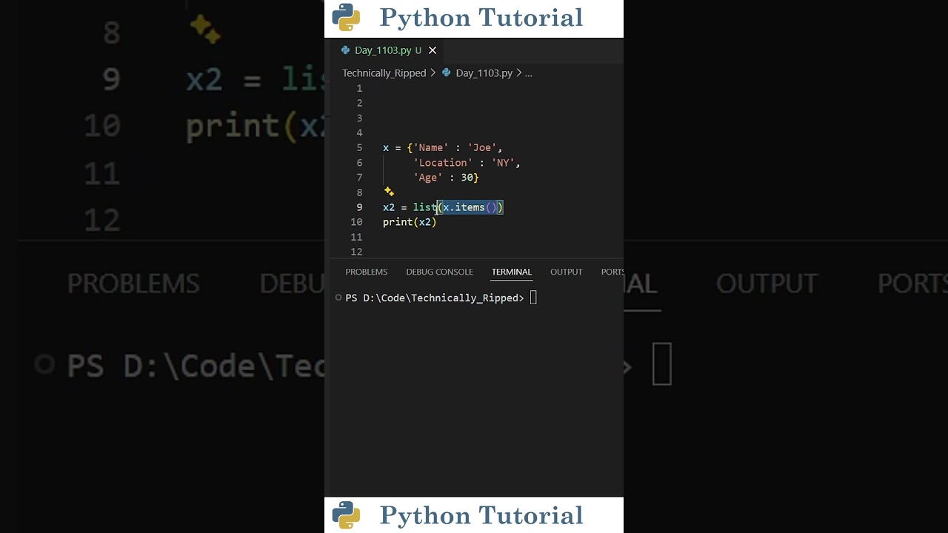
Task: Click the sparkle code-action icon on line 8
Action: 389,192
